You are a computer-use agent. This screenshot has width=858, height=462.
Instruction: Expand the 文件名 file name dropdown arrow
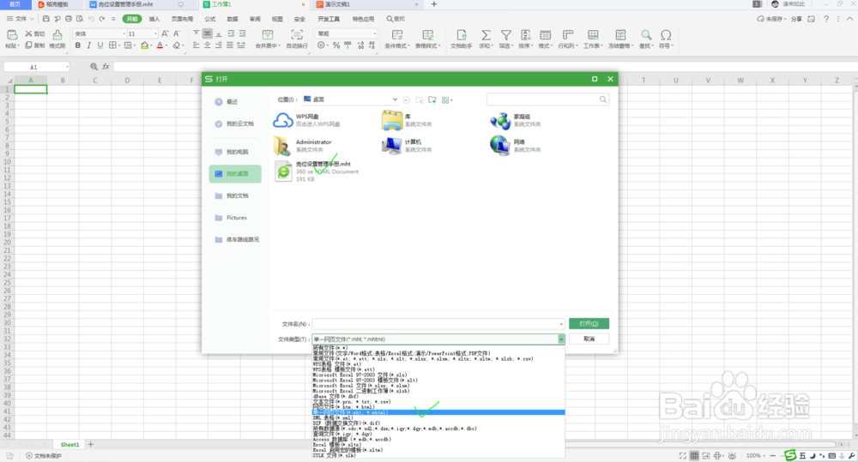pyautogui.click(x=561, y=324)
